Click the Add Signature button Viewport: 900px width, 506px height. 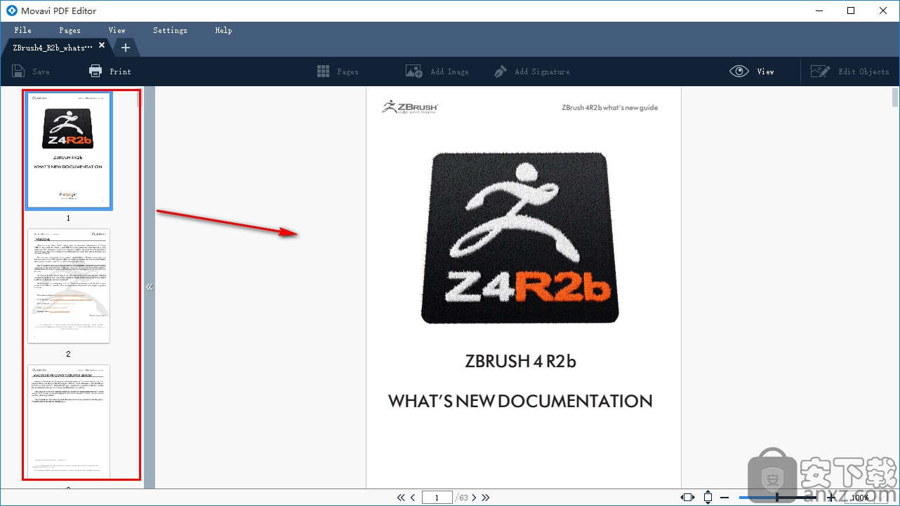pyautogui.click(x=531, y=71)
